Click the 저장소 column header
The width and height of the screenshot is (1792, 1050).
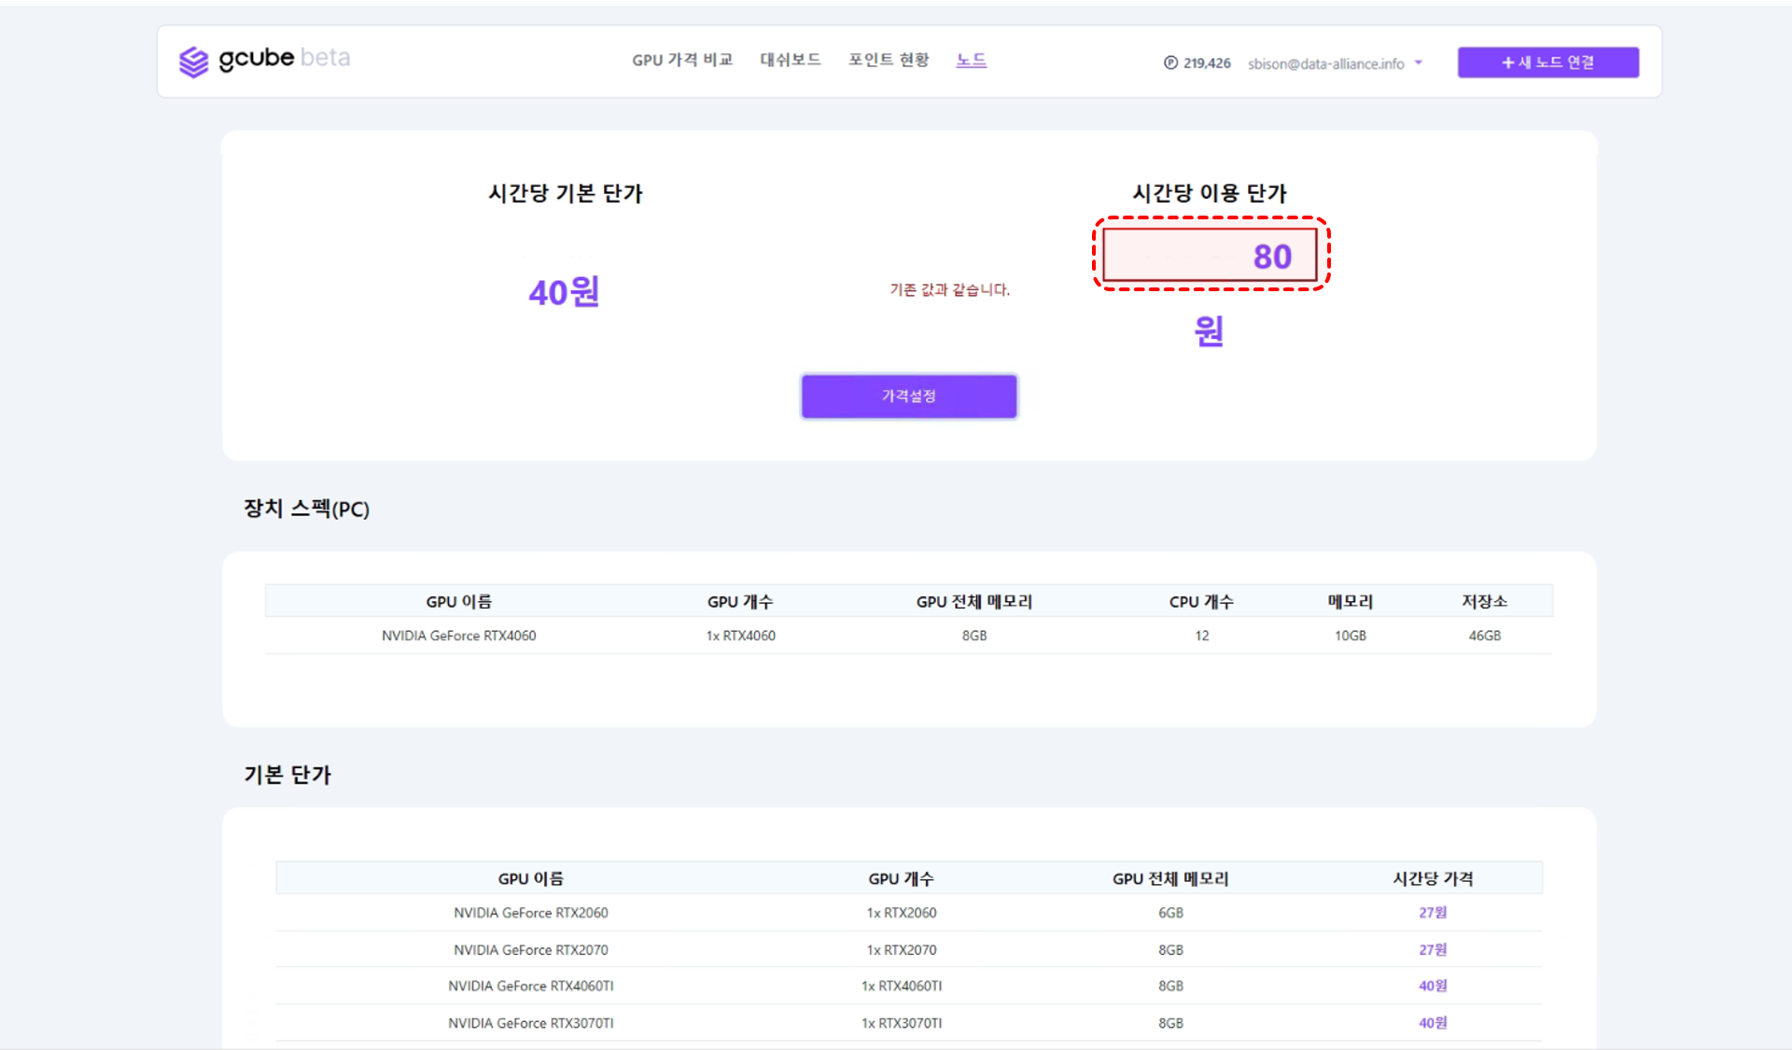click(x=1485, y=602)
